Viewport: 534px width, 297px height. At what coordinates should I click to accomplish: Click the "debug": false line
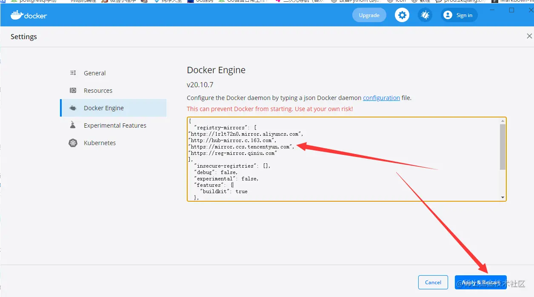[x=216, y=172]
